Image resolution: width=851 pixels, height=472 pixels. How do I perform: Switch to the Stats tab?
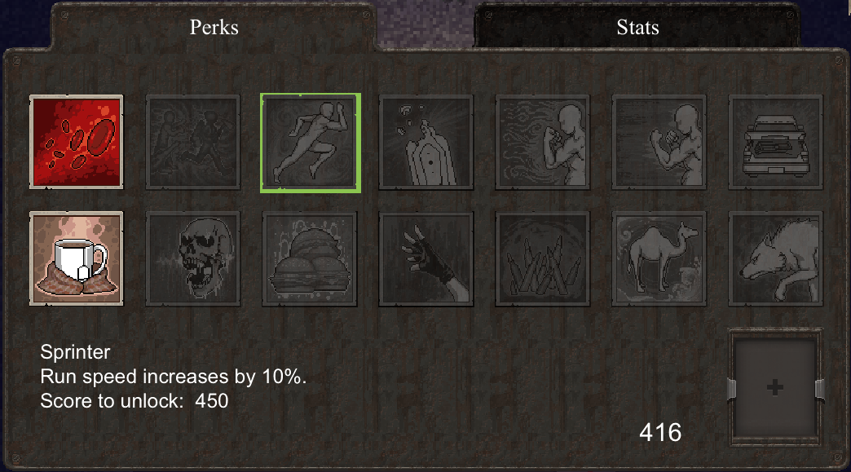click(637, 27)
